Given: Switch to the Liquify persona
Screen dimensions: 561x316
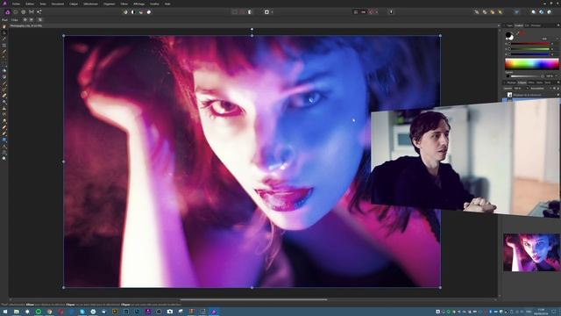Looking at the screenshot, I should (x=16, y=11).
